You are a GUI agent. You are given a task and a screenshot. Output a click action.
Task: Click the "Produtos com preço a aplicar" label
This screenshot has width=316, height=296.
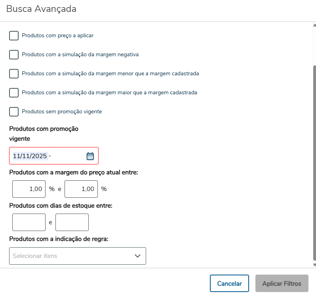point(58,36)
